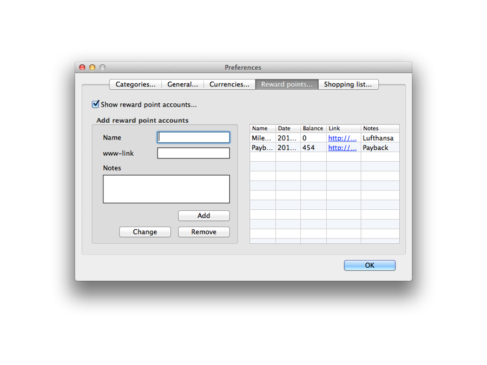Open the General preferences tab
The image size is (487, 365).
tap(182, 84)
